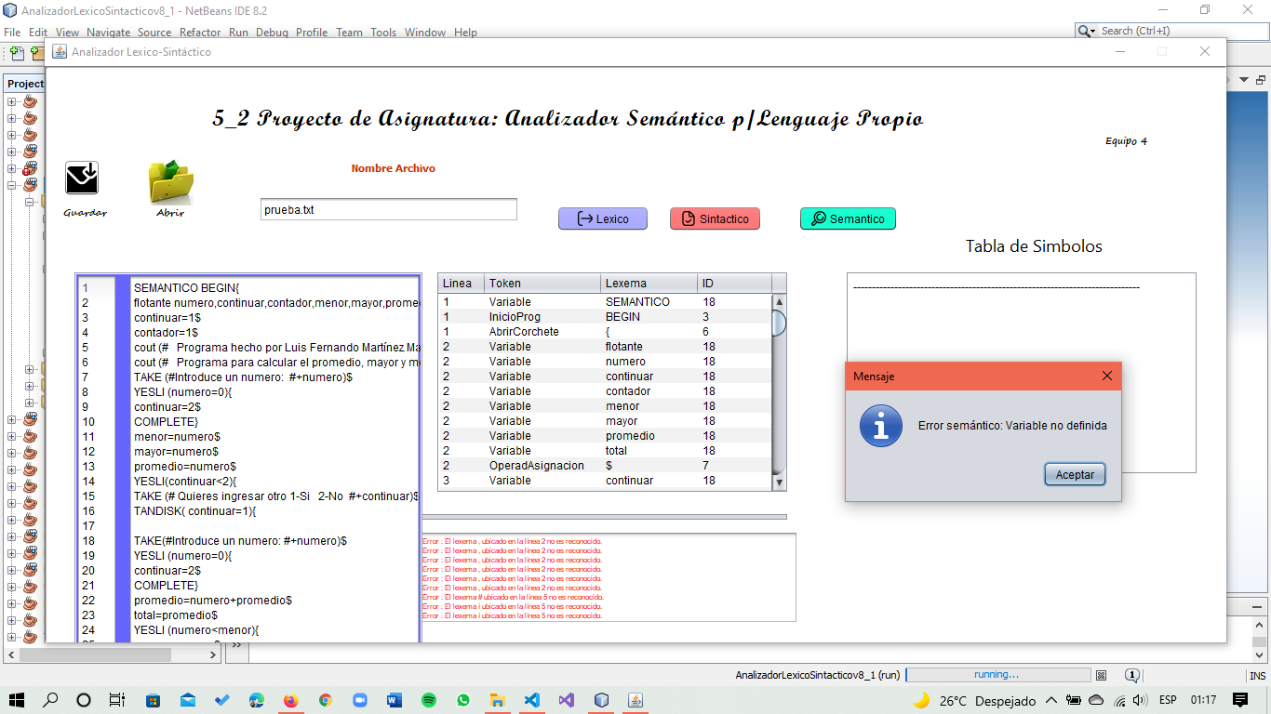Click the NetBeans New File toolbar icon
1271x714 pixels.
pyautogui.click(x=17, y=53)
